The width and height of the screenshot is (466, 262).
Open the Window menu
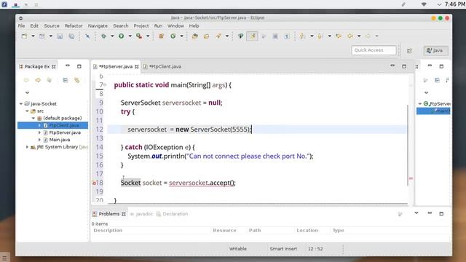point(175,26)
